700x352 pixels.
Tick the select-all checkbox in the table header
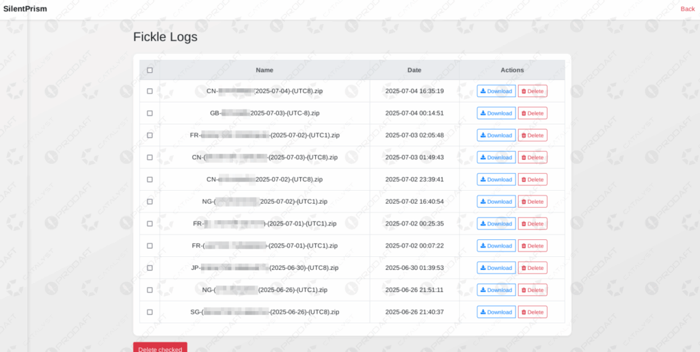tap(150, 70)
